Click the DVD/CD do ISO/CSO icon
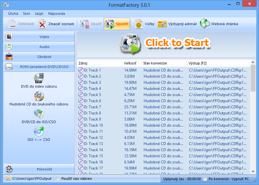259x185 pixels. point(39,114)
